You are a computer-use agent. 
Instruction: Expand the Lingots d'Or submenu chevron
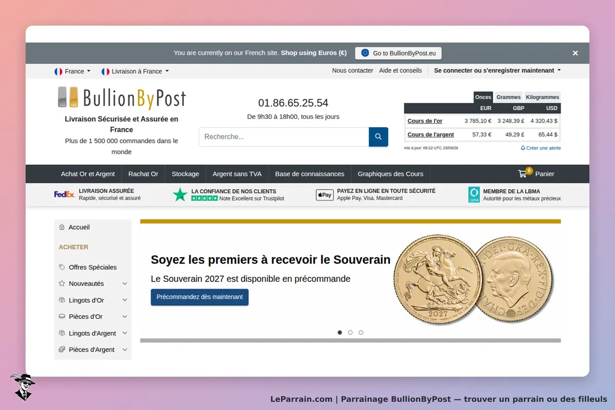click(x=125, y=300)
